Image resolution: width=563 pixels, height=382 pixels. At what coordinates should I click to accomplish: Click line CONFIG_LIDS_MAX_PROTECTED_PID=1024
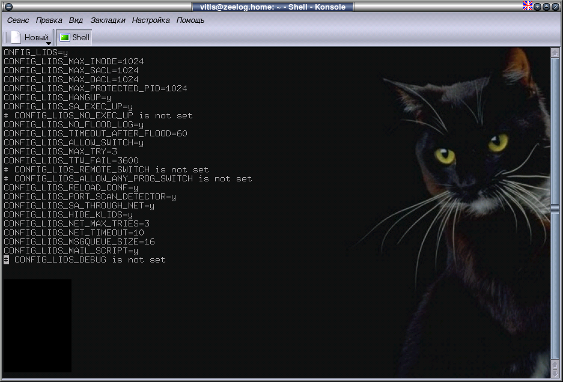tap(95, 88)
